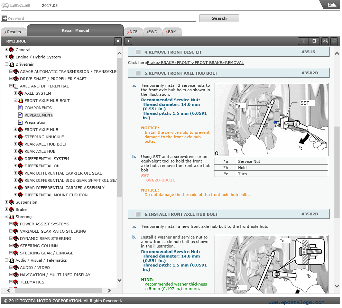The height and width of the screenshot is (308, 342).
Task: Click the Suspension book icon
Action: click(x=11, y=202)
